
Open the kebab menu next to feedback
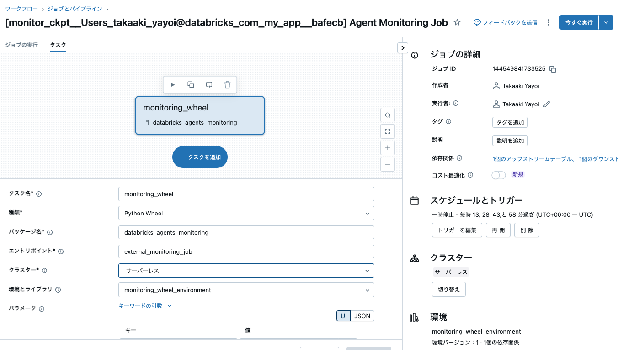click(x=549, y=22)
